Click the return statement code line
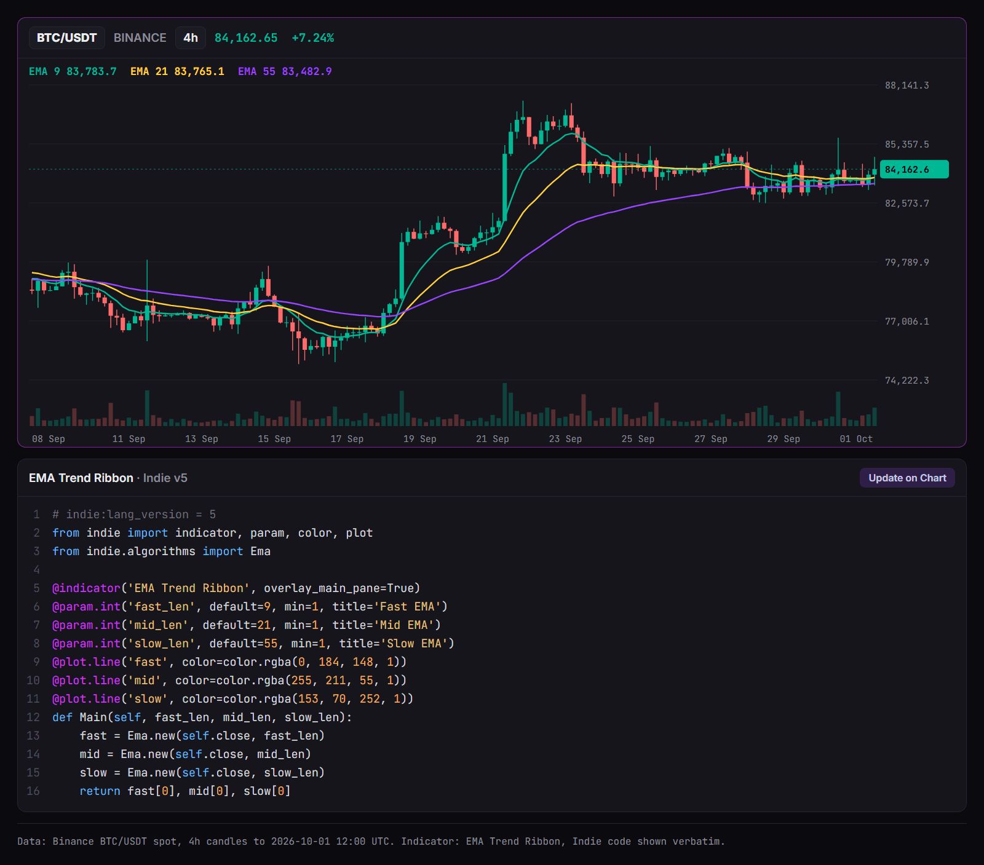984x865 pixels. pyautogui.click(x=185, y=791)
